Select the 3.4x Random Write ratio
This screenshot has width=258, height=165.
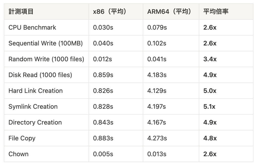(210, 59)
